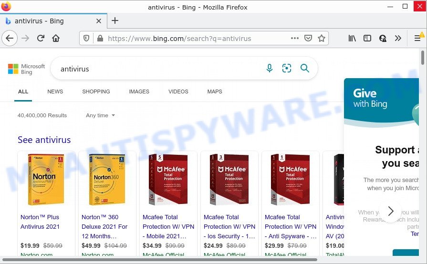Screen dimensions: 427x264
Task: Click the Norton AntiVirus Plus box image
Action: click(x=46, y=180)
